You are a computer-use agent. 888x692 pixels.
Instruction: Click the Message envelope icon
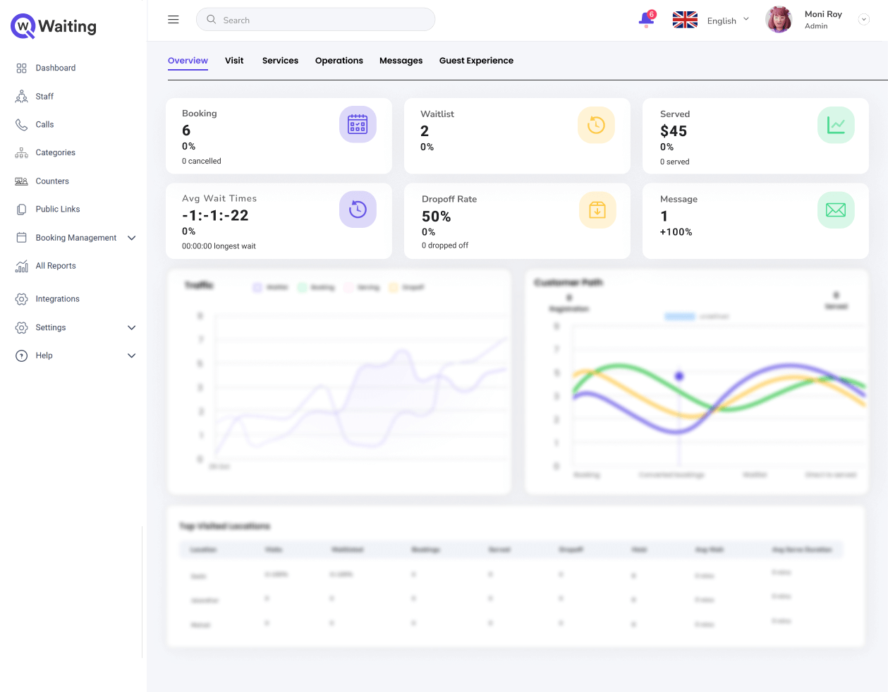tap(836, 210)
